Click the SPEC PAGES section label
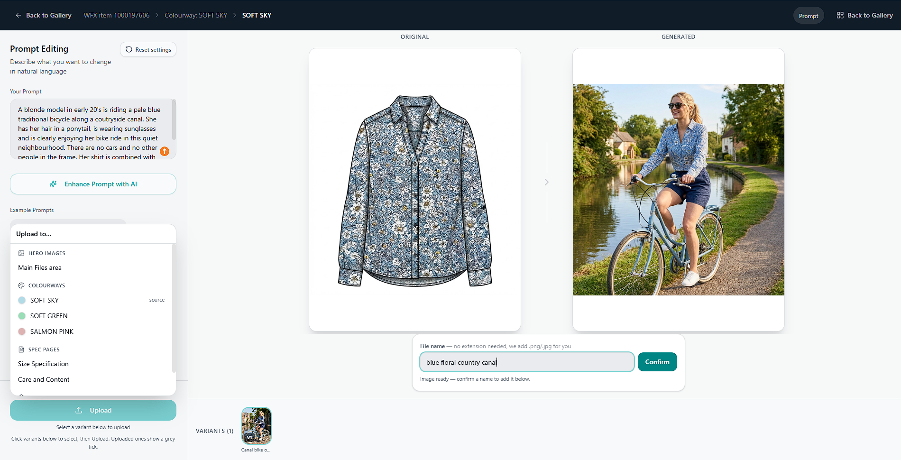The image size is (901, 460). (44, 350)
